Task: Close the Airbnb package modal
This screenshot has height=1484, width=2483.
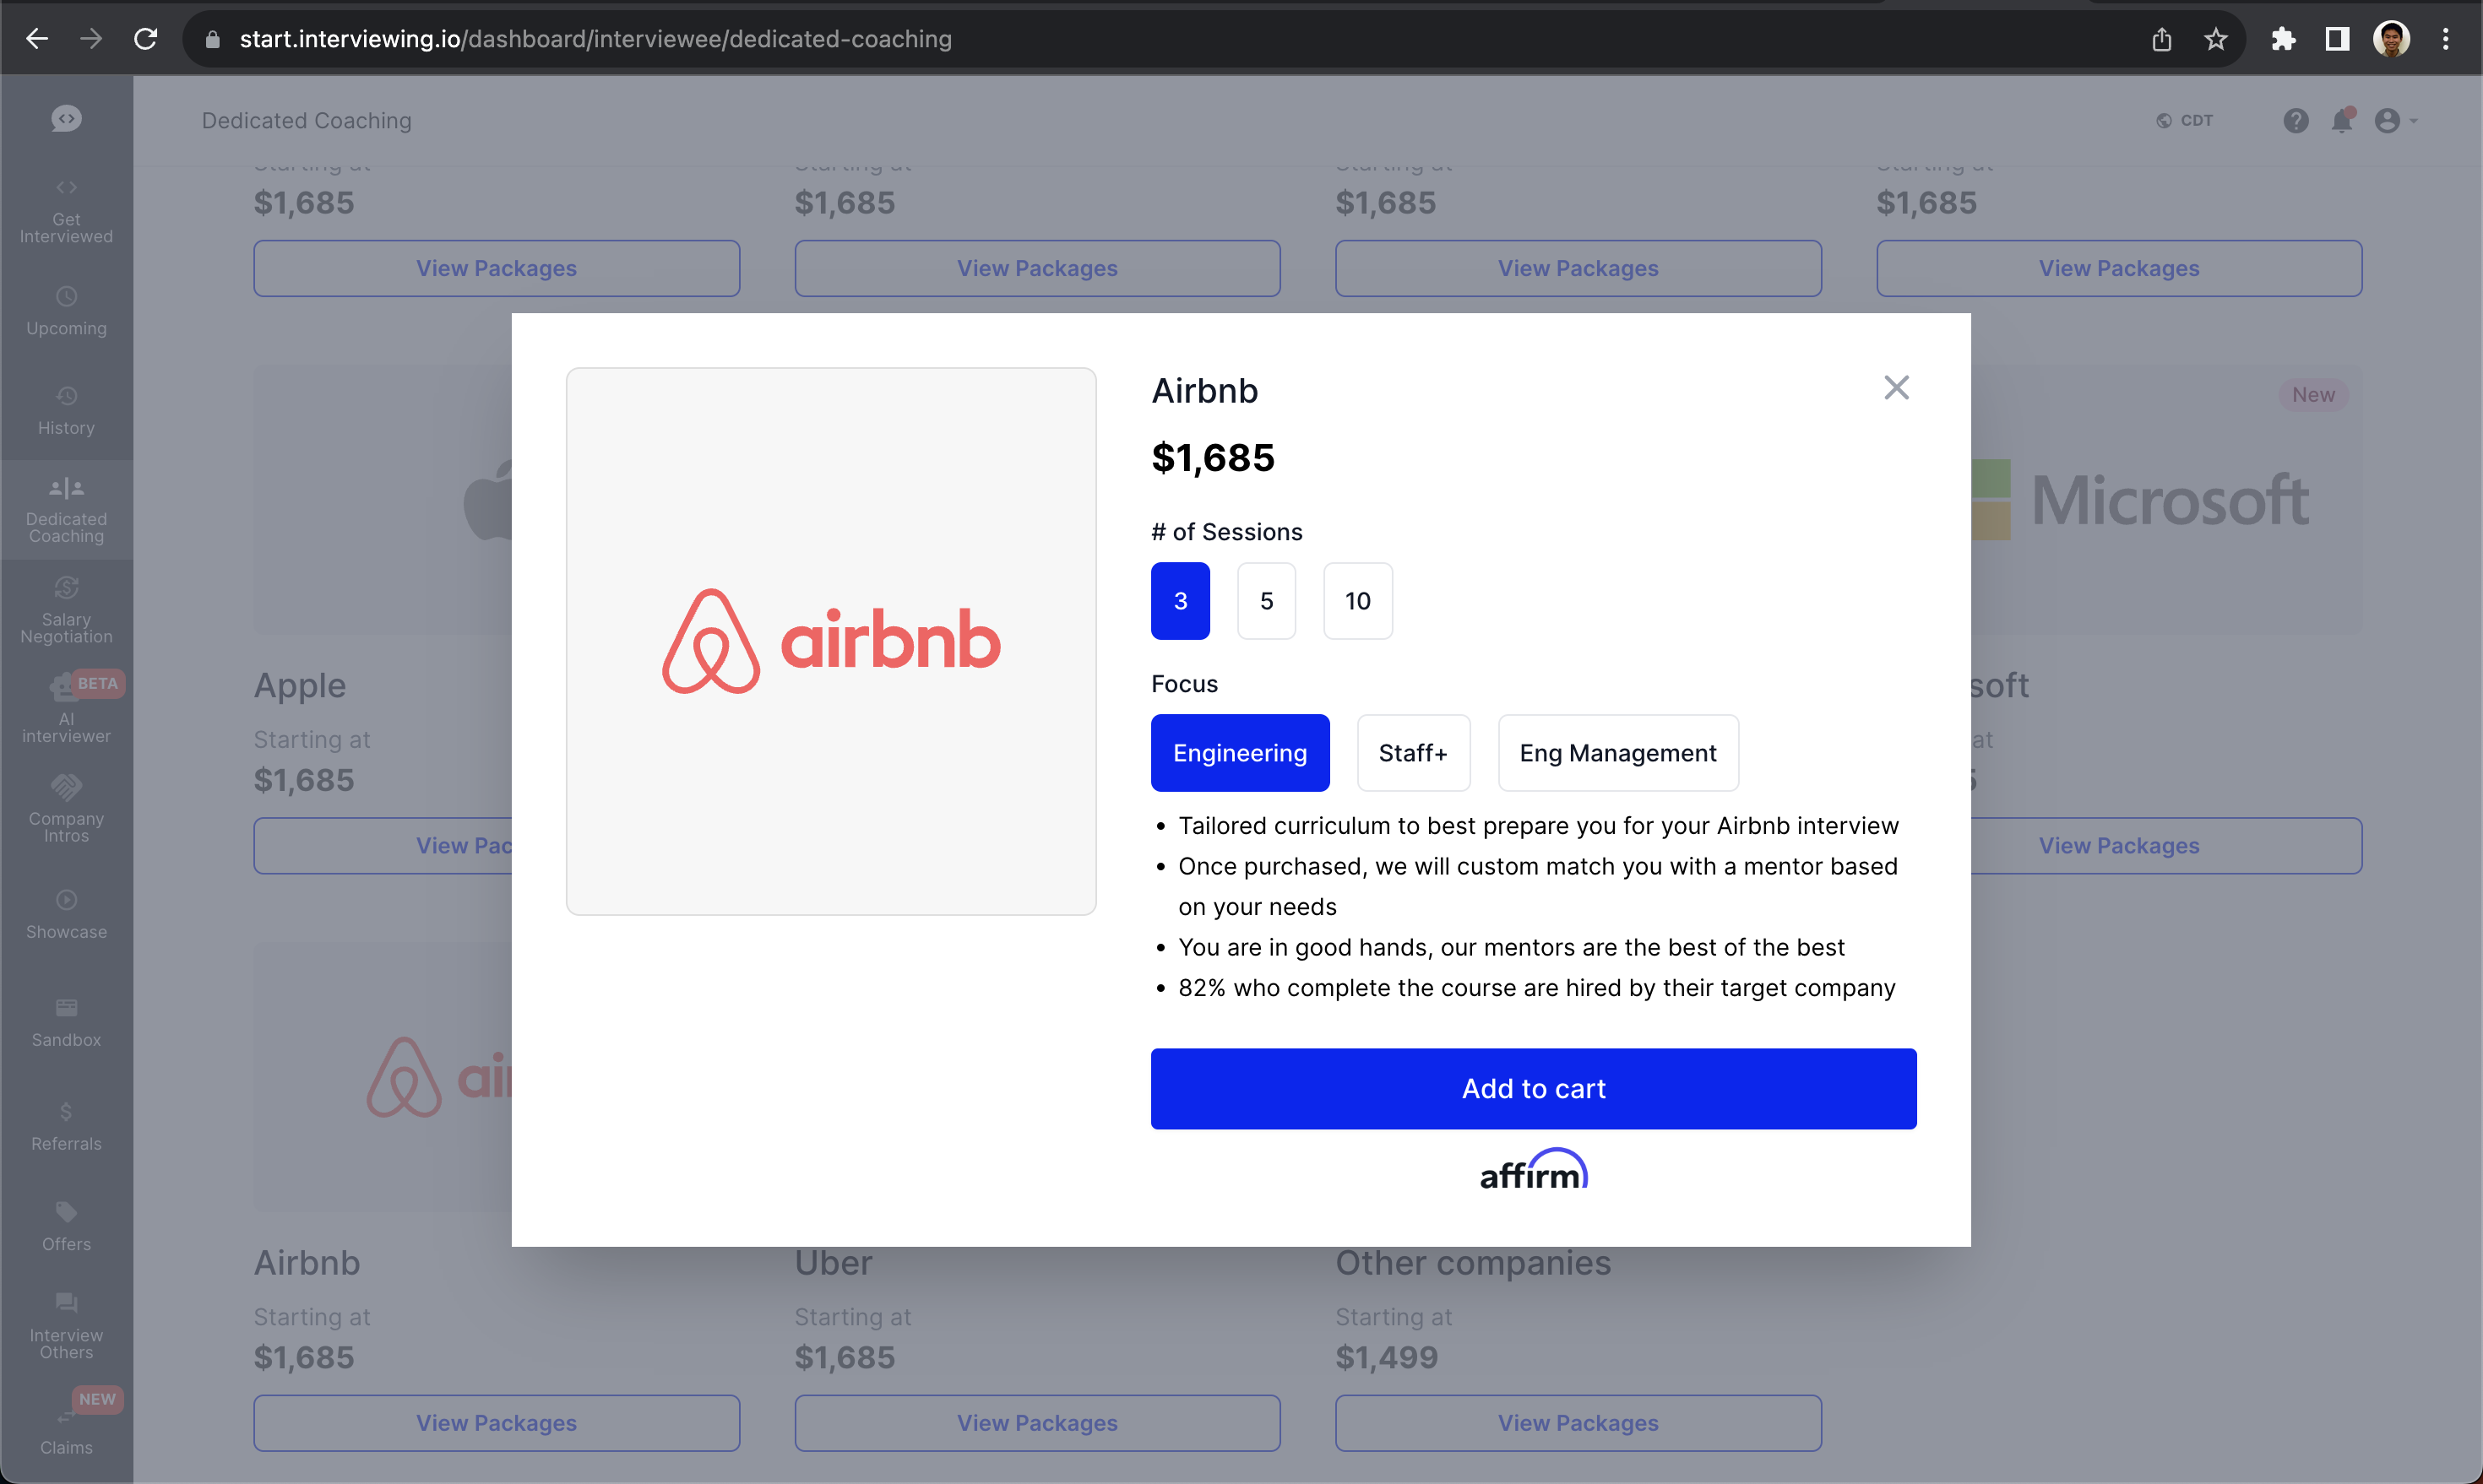Action: tap(1896, 388)
